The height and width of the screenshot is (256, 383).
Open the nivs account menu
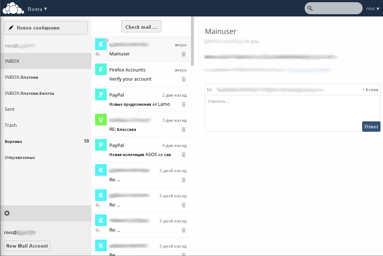(x=372, y=8)
